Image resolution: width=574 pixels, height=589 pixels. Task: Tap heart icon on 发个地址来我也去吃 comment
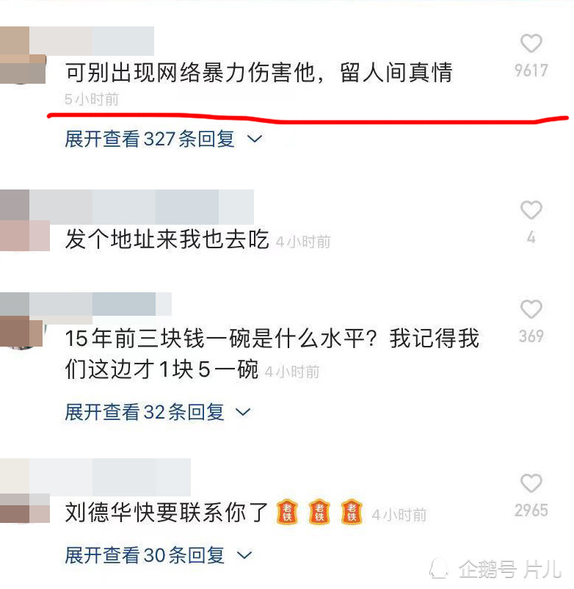coord(531,209)
